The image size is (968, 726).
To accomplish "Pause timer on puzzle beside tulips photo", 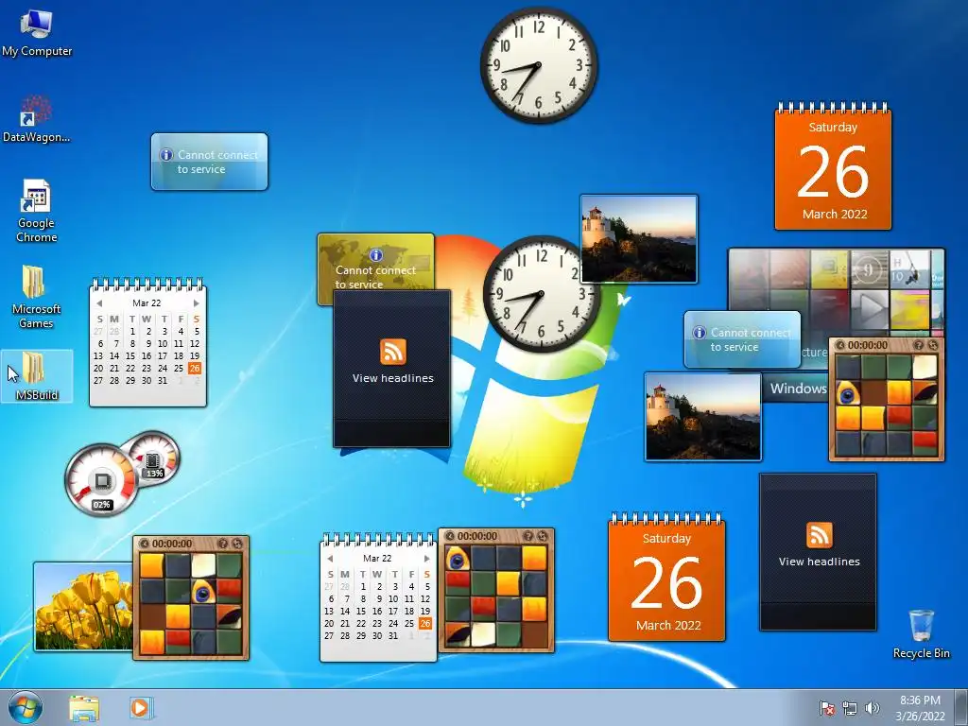I will tap(144, 544).
